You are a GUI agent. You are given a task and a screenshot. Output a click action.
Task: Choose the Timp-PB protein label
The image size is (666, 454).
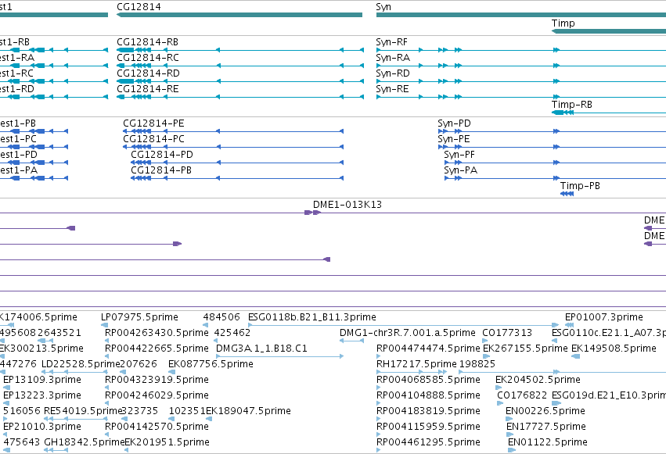pyautogui.click(x=580, y=186)
